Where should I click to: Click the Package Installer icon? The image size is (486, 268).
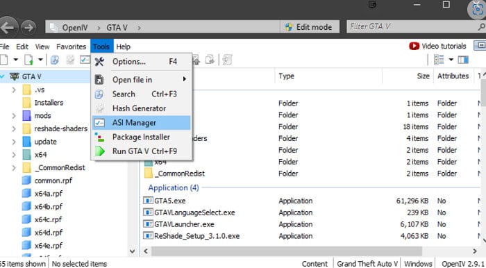click(99, 137)
